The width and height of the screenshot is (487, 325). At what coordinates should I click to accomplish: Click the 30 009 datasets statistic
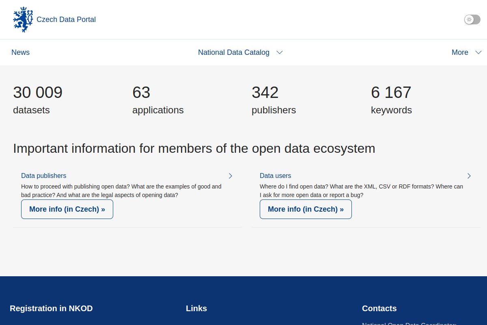[38, 100]
